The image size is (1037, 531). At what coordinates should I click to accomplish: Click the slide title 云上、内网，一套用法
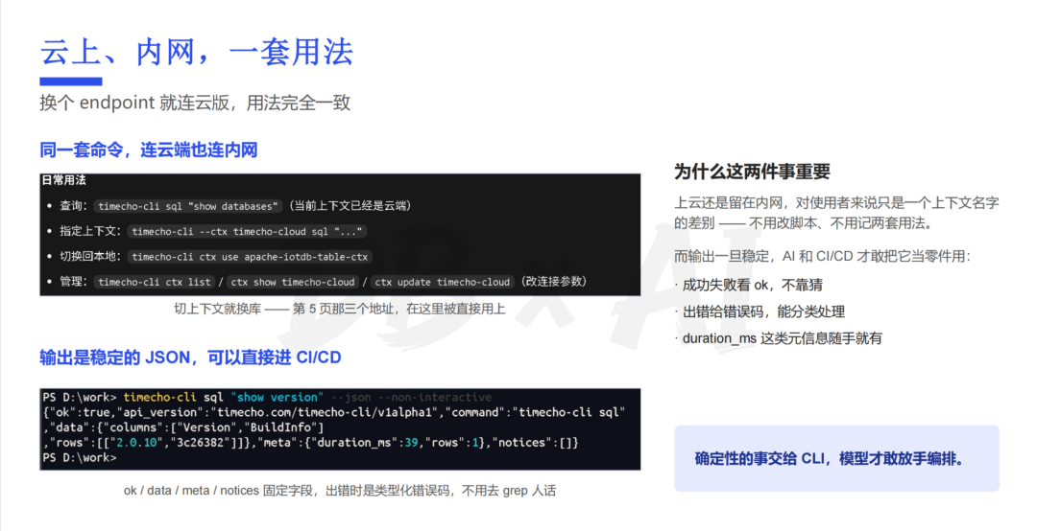pyautogui.click(x=197, y=52)
